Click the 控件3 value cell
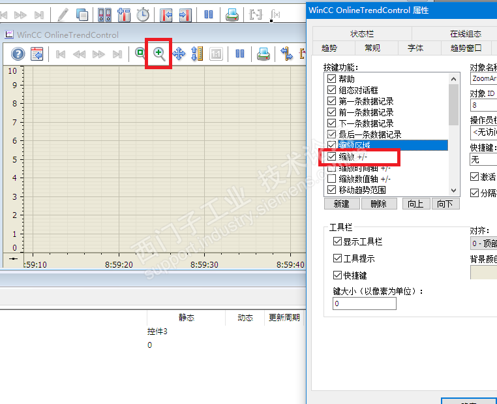Image resolution: width=497 pixels, height=404 pixels. coord(158,332)
